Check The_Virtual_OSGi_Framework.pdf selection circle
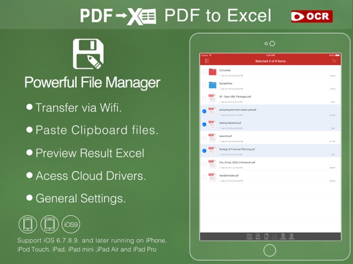Image resolution: width=353 pixels, height=264 pixels. (x=204, y=164)
